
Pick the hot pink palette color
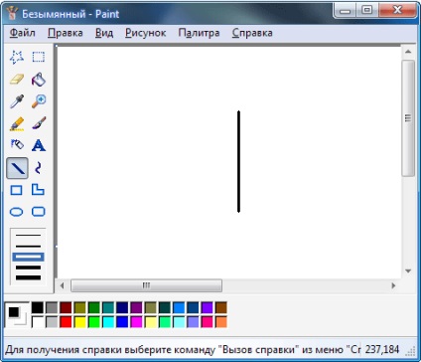(x=207, y=322)
